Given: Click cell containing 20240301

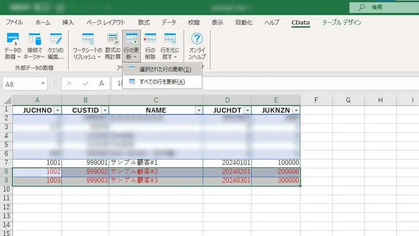Looking at the screenshot, I should pos(227,180).
